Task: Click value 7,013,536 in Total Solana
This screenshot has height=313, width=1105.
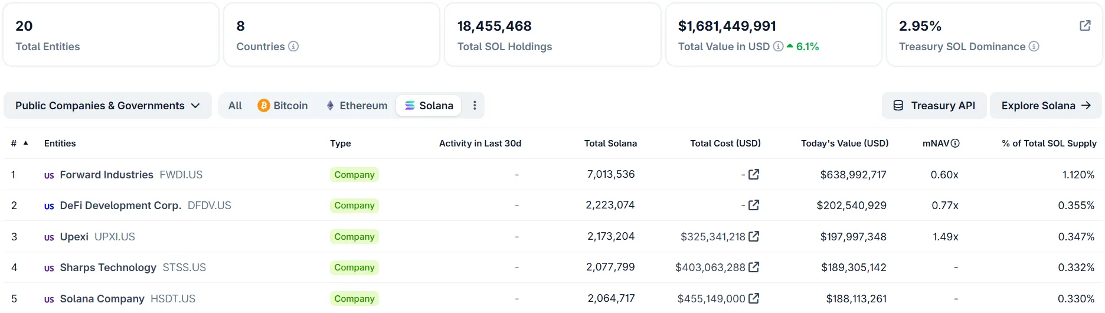Action: [x=611, y=174]
